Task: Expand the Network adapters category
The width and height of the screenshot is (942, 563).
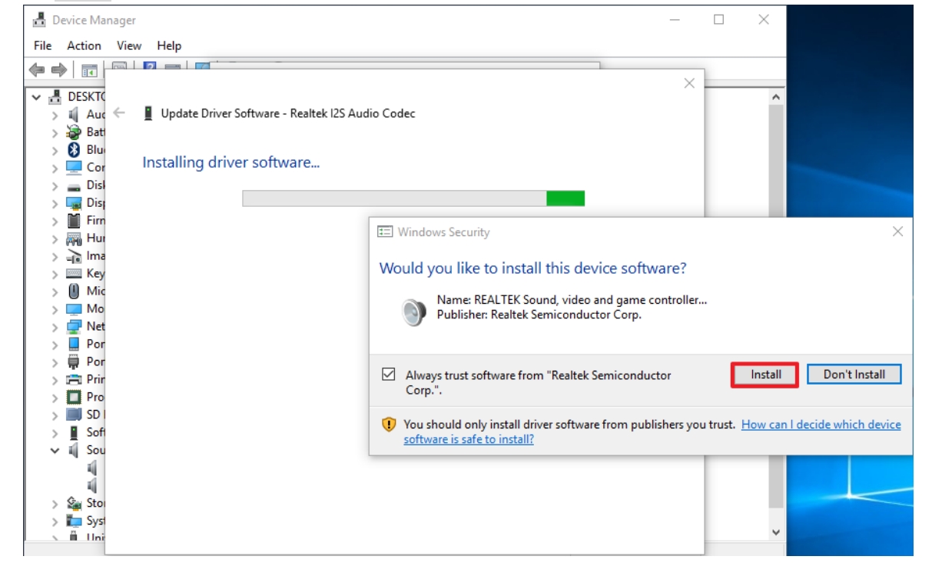Action: pyautogui.click(x=55, y=327)
